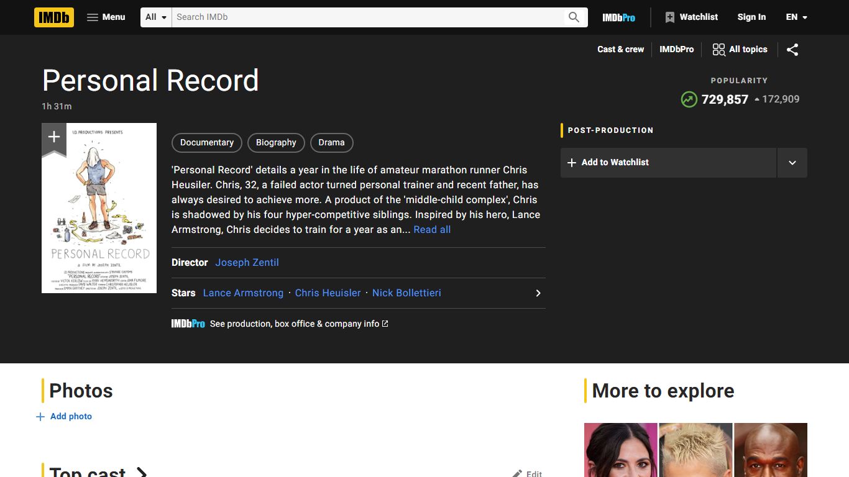Open the Top cast section chevron

(142, 474)
